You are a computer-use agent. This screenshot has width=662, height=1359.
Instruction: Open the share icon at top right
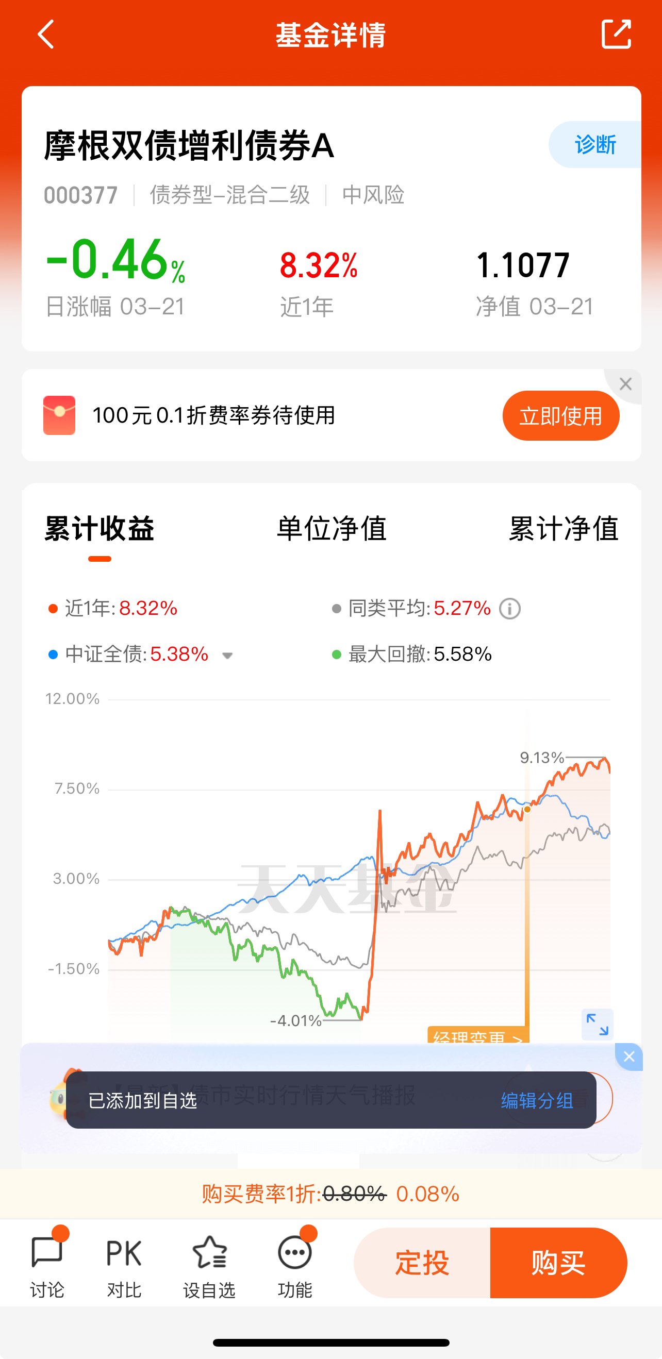pyautogui.click(x=616, y=35)
